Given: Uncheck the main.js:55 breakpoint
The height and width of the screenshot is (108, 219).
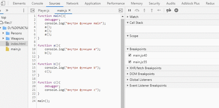Looking at the screenshot, I should (130, 62).
